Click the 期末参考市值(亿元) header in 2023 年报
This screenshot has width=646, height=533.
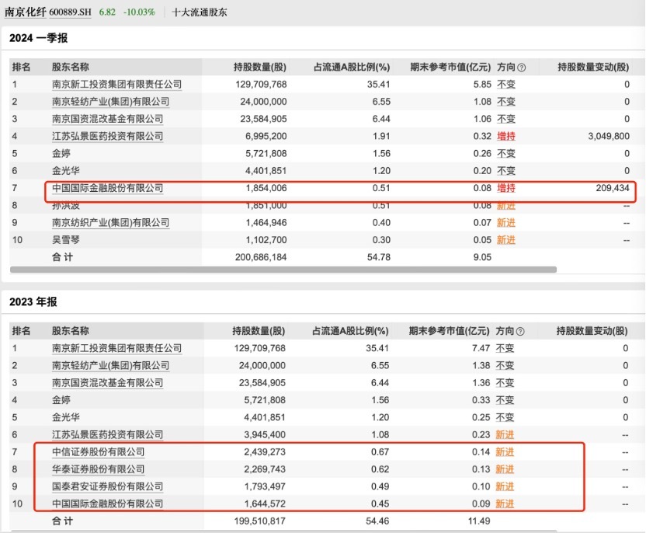449,331
